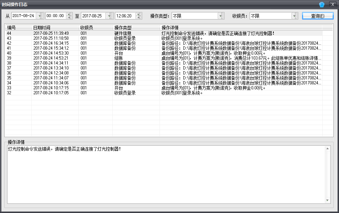Open the end date calendar dropdown
This screenshot has width=339, height=213.
[110, 16]
